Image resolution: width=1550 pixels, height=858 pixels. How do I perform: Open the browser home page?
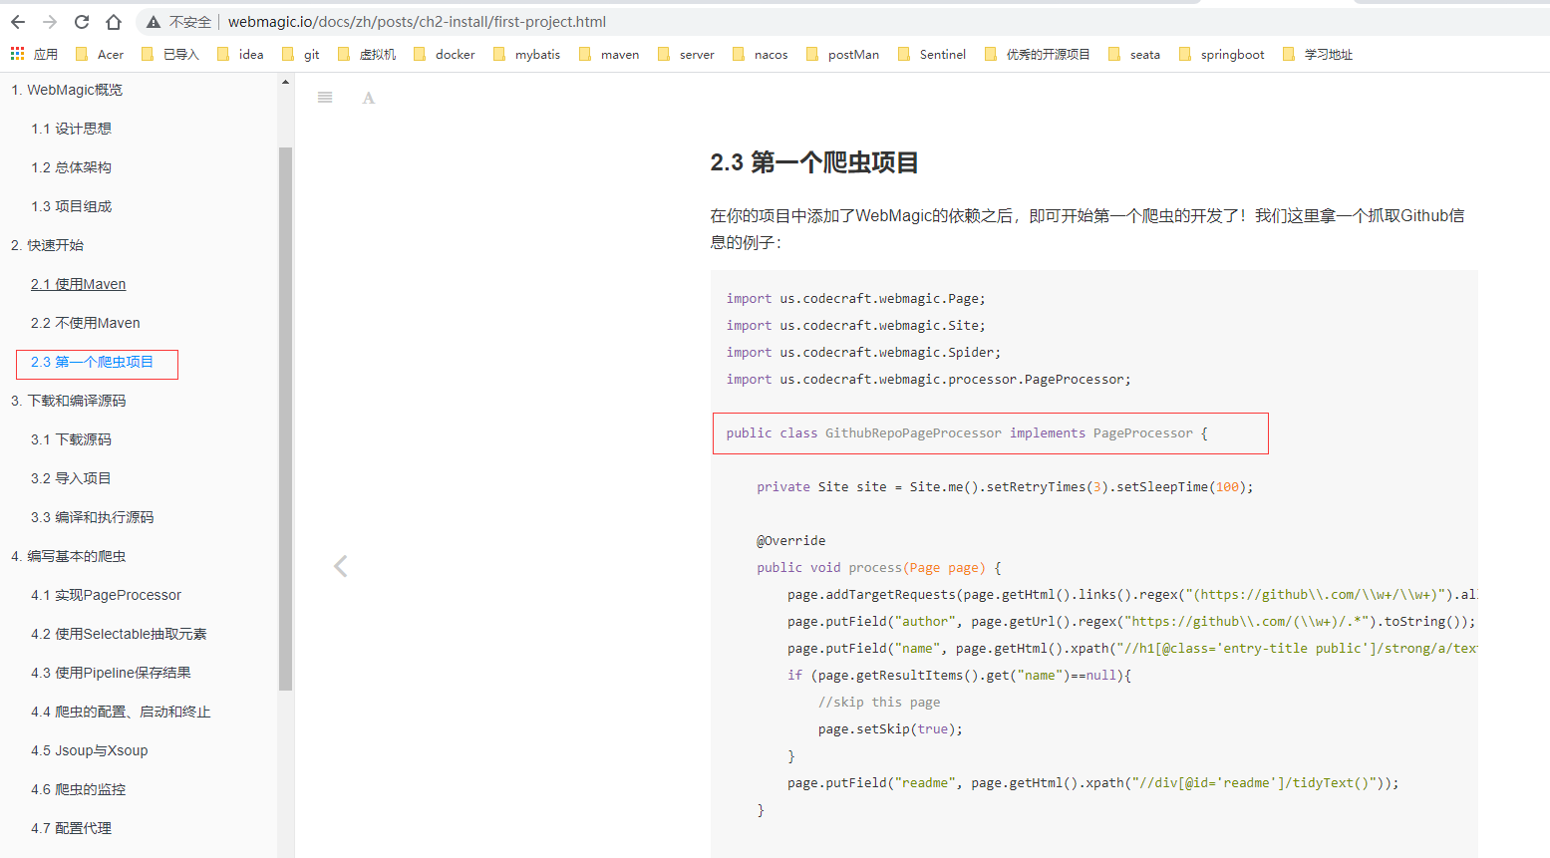click(x=113, y=21)
